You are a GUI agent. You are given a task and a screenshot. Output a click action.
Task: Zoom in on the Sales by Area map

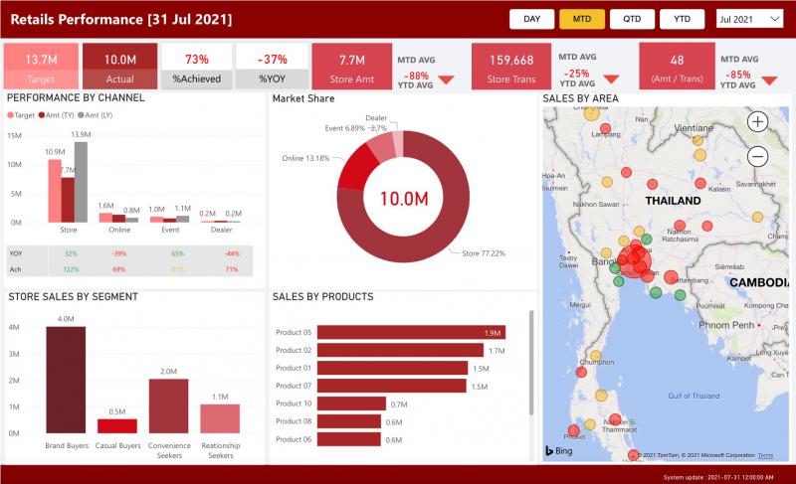[x=757, y=121]
